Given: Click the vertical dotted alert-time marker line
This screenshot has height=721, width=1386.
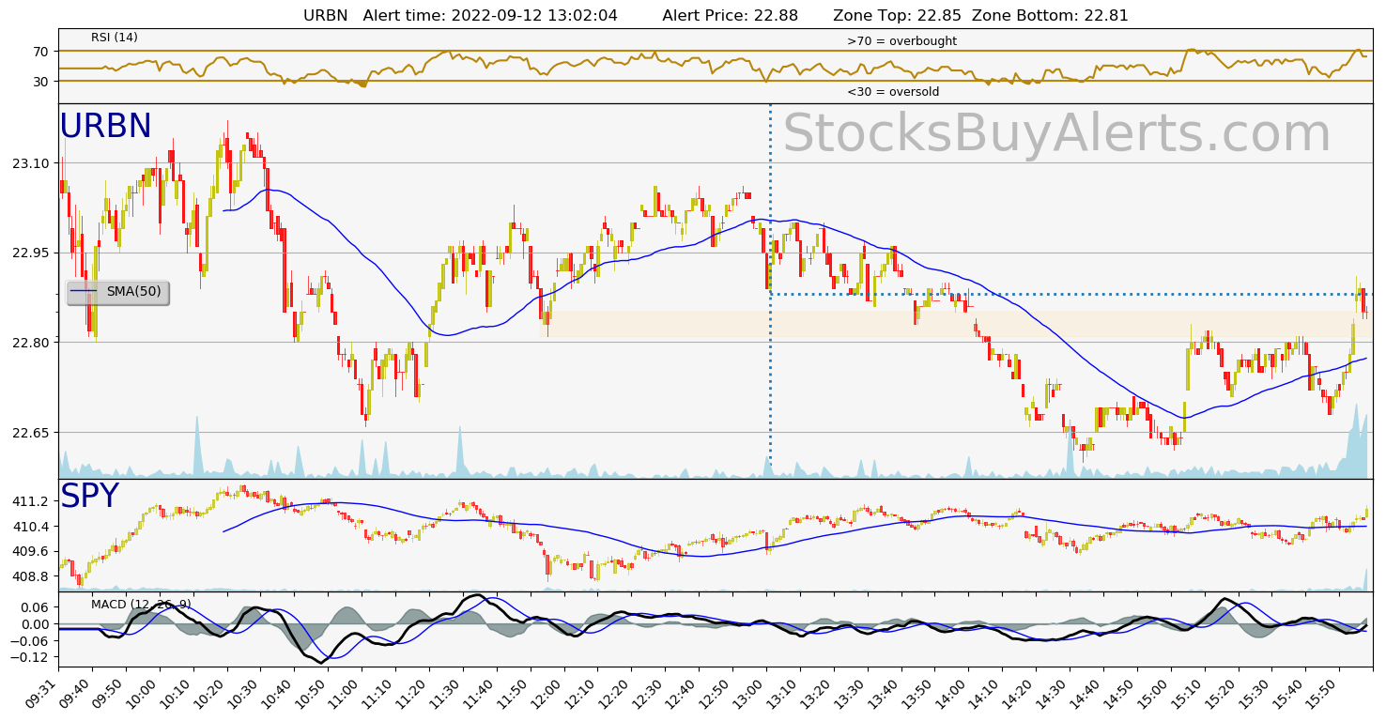Looking at the screenshot, I should [x=771, y=290].
